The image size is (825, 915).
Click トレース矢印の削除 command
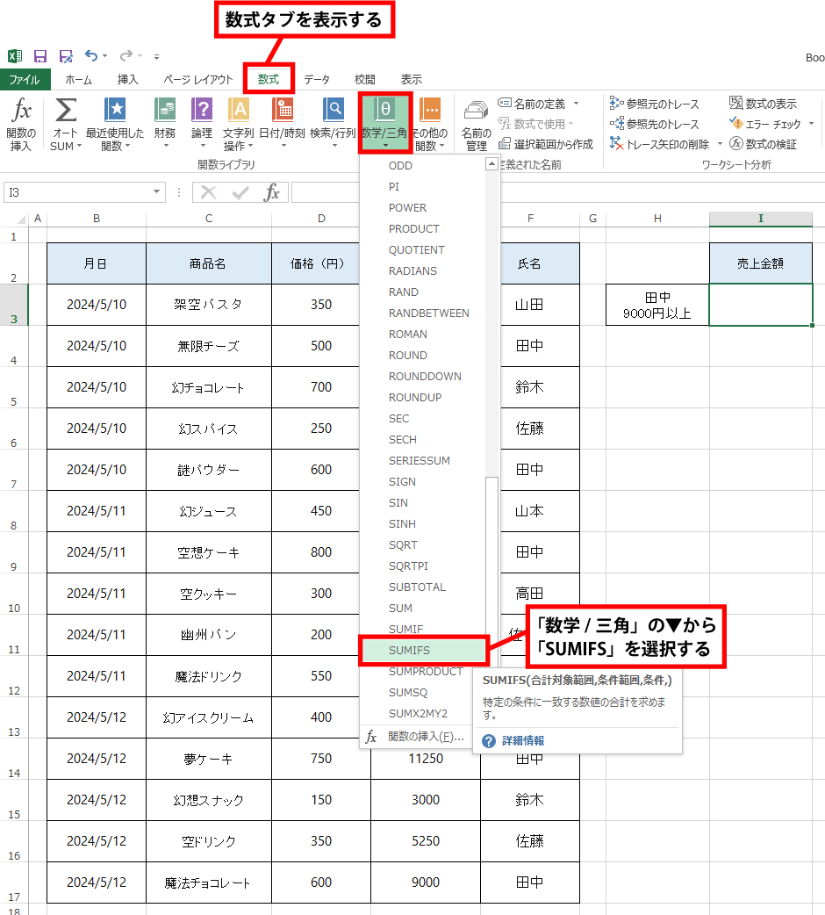pyautogui.click(x=659, y=144)
